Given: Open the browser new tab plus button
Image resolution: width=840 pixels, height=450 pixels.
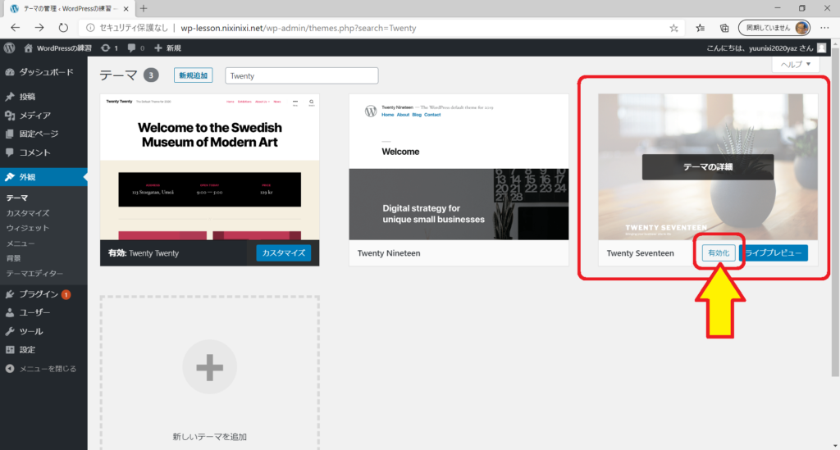Looking at the screenshot, I should [144, 8].
